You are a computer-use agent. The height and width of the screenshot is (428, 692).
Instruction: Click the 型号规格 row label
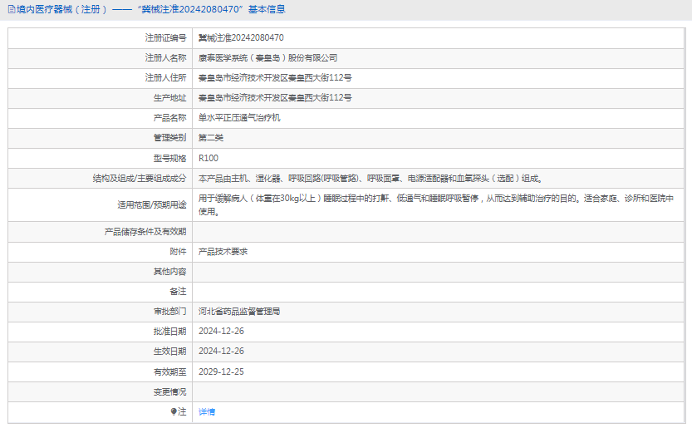tap(170, 158)
